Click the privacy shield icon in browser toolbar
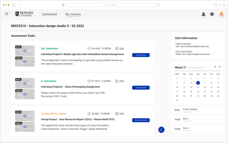This screenshot has width=228, height=143. point(63,5)
